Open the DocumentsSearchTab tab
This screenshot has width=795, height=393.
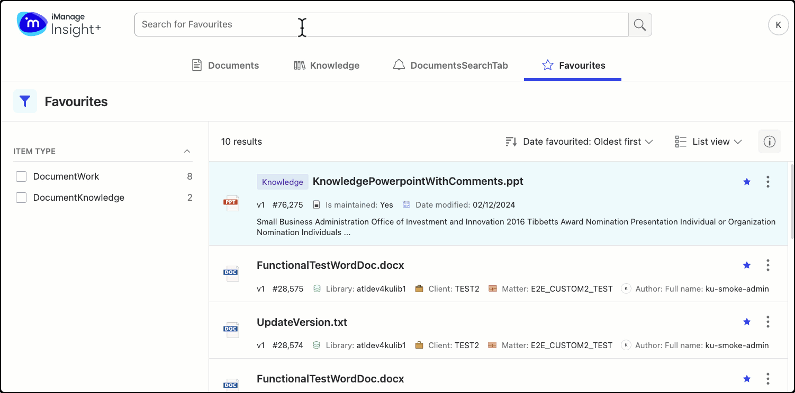click(450, 65)
